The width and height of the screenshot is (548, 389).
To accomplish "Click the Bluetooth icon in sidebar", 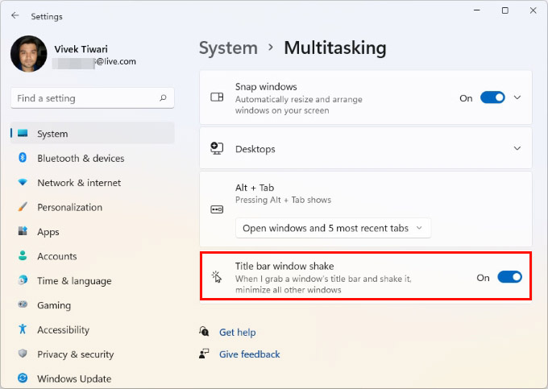I will 23,158.
